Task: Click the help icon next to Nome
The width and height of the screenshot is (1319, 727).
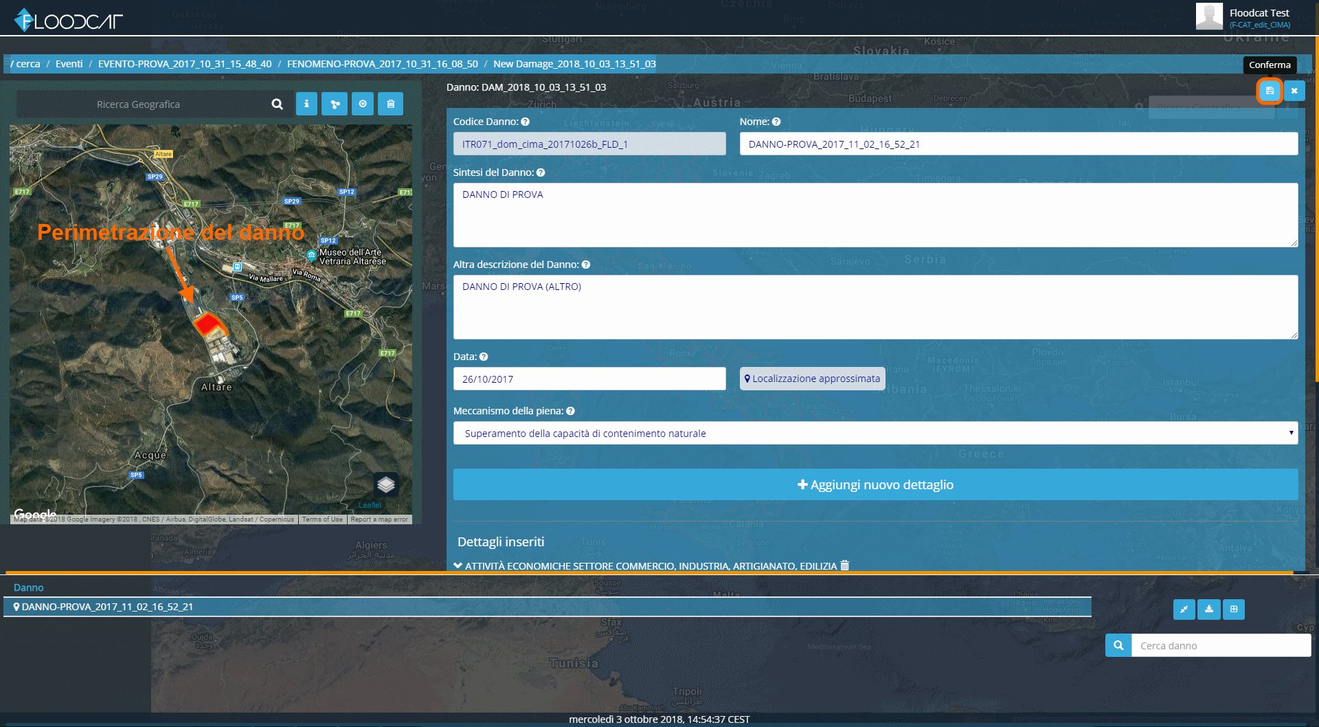Action: (776, 122)
